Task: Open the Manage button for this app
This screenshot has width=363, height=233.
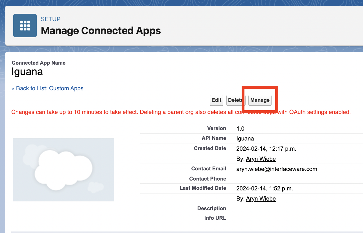Action: tap(260, 100)
